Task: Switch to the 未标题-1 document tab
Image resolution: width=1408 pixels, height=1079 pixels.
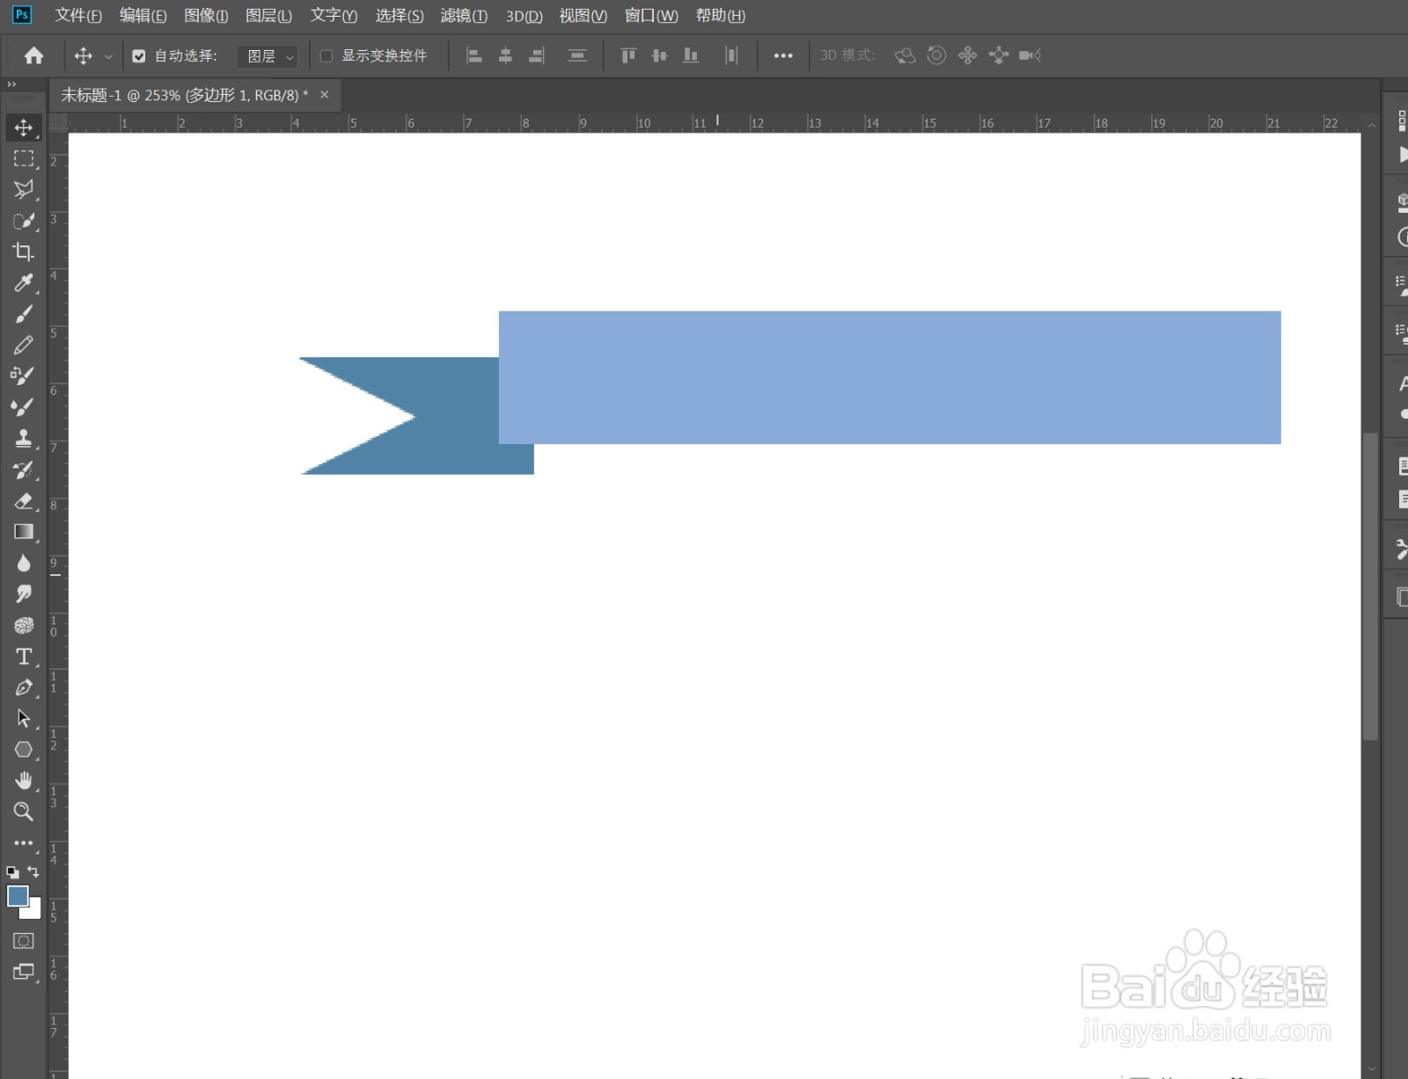Action: coord(185,95)
